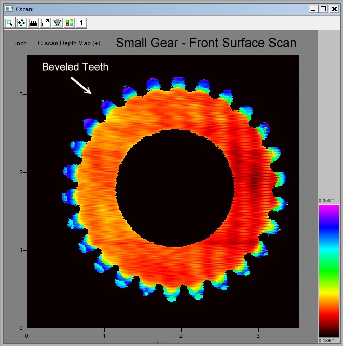
Task: Click the number 1 toolbar button
Action: (81, 23)
